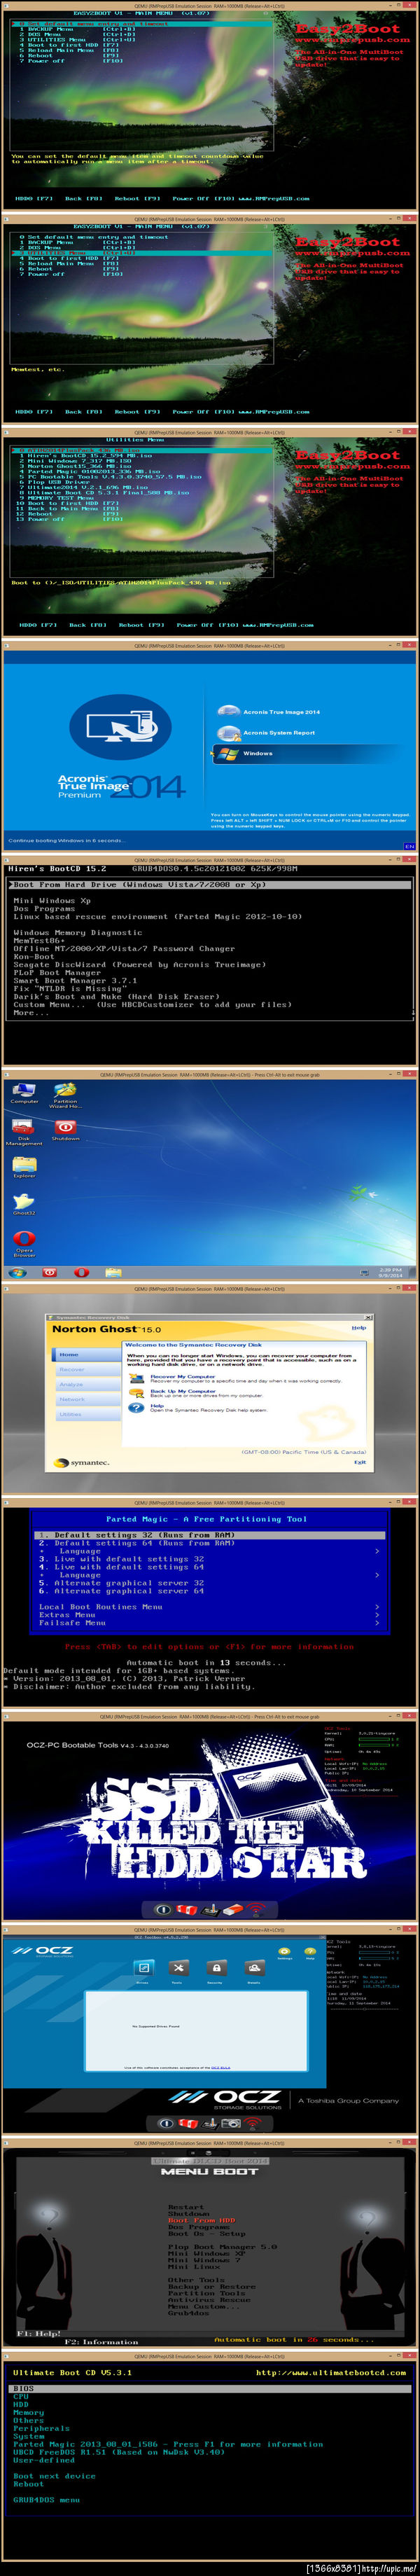Open Tools icon in OCZ Toolbox
Image resolution: width=420 pixels, height=2576 pixels.
[177, 1970]
